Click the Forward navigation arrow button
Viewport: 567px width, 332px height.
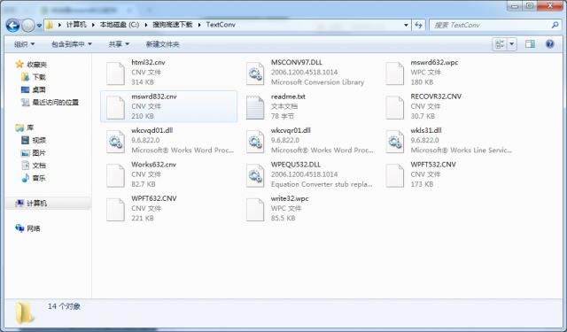tap(28, 26)
